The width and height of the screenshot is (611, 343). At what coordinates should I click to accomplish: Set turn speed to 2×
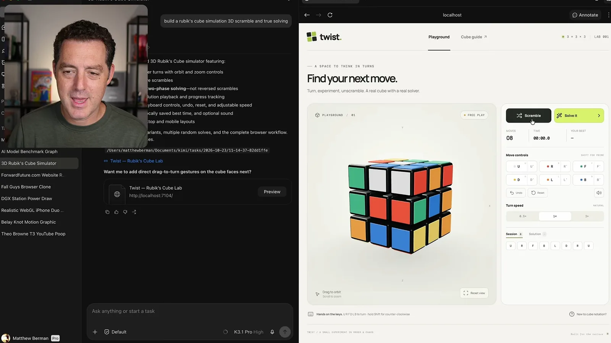point(587,216)
